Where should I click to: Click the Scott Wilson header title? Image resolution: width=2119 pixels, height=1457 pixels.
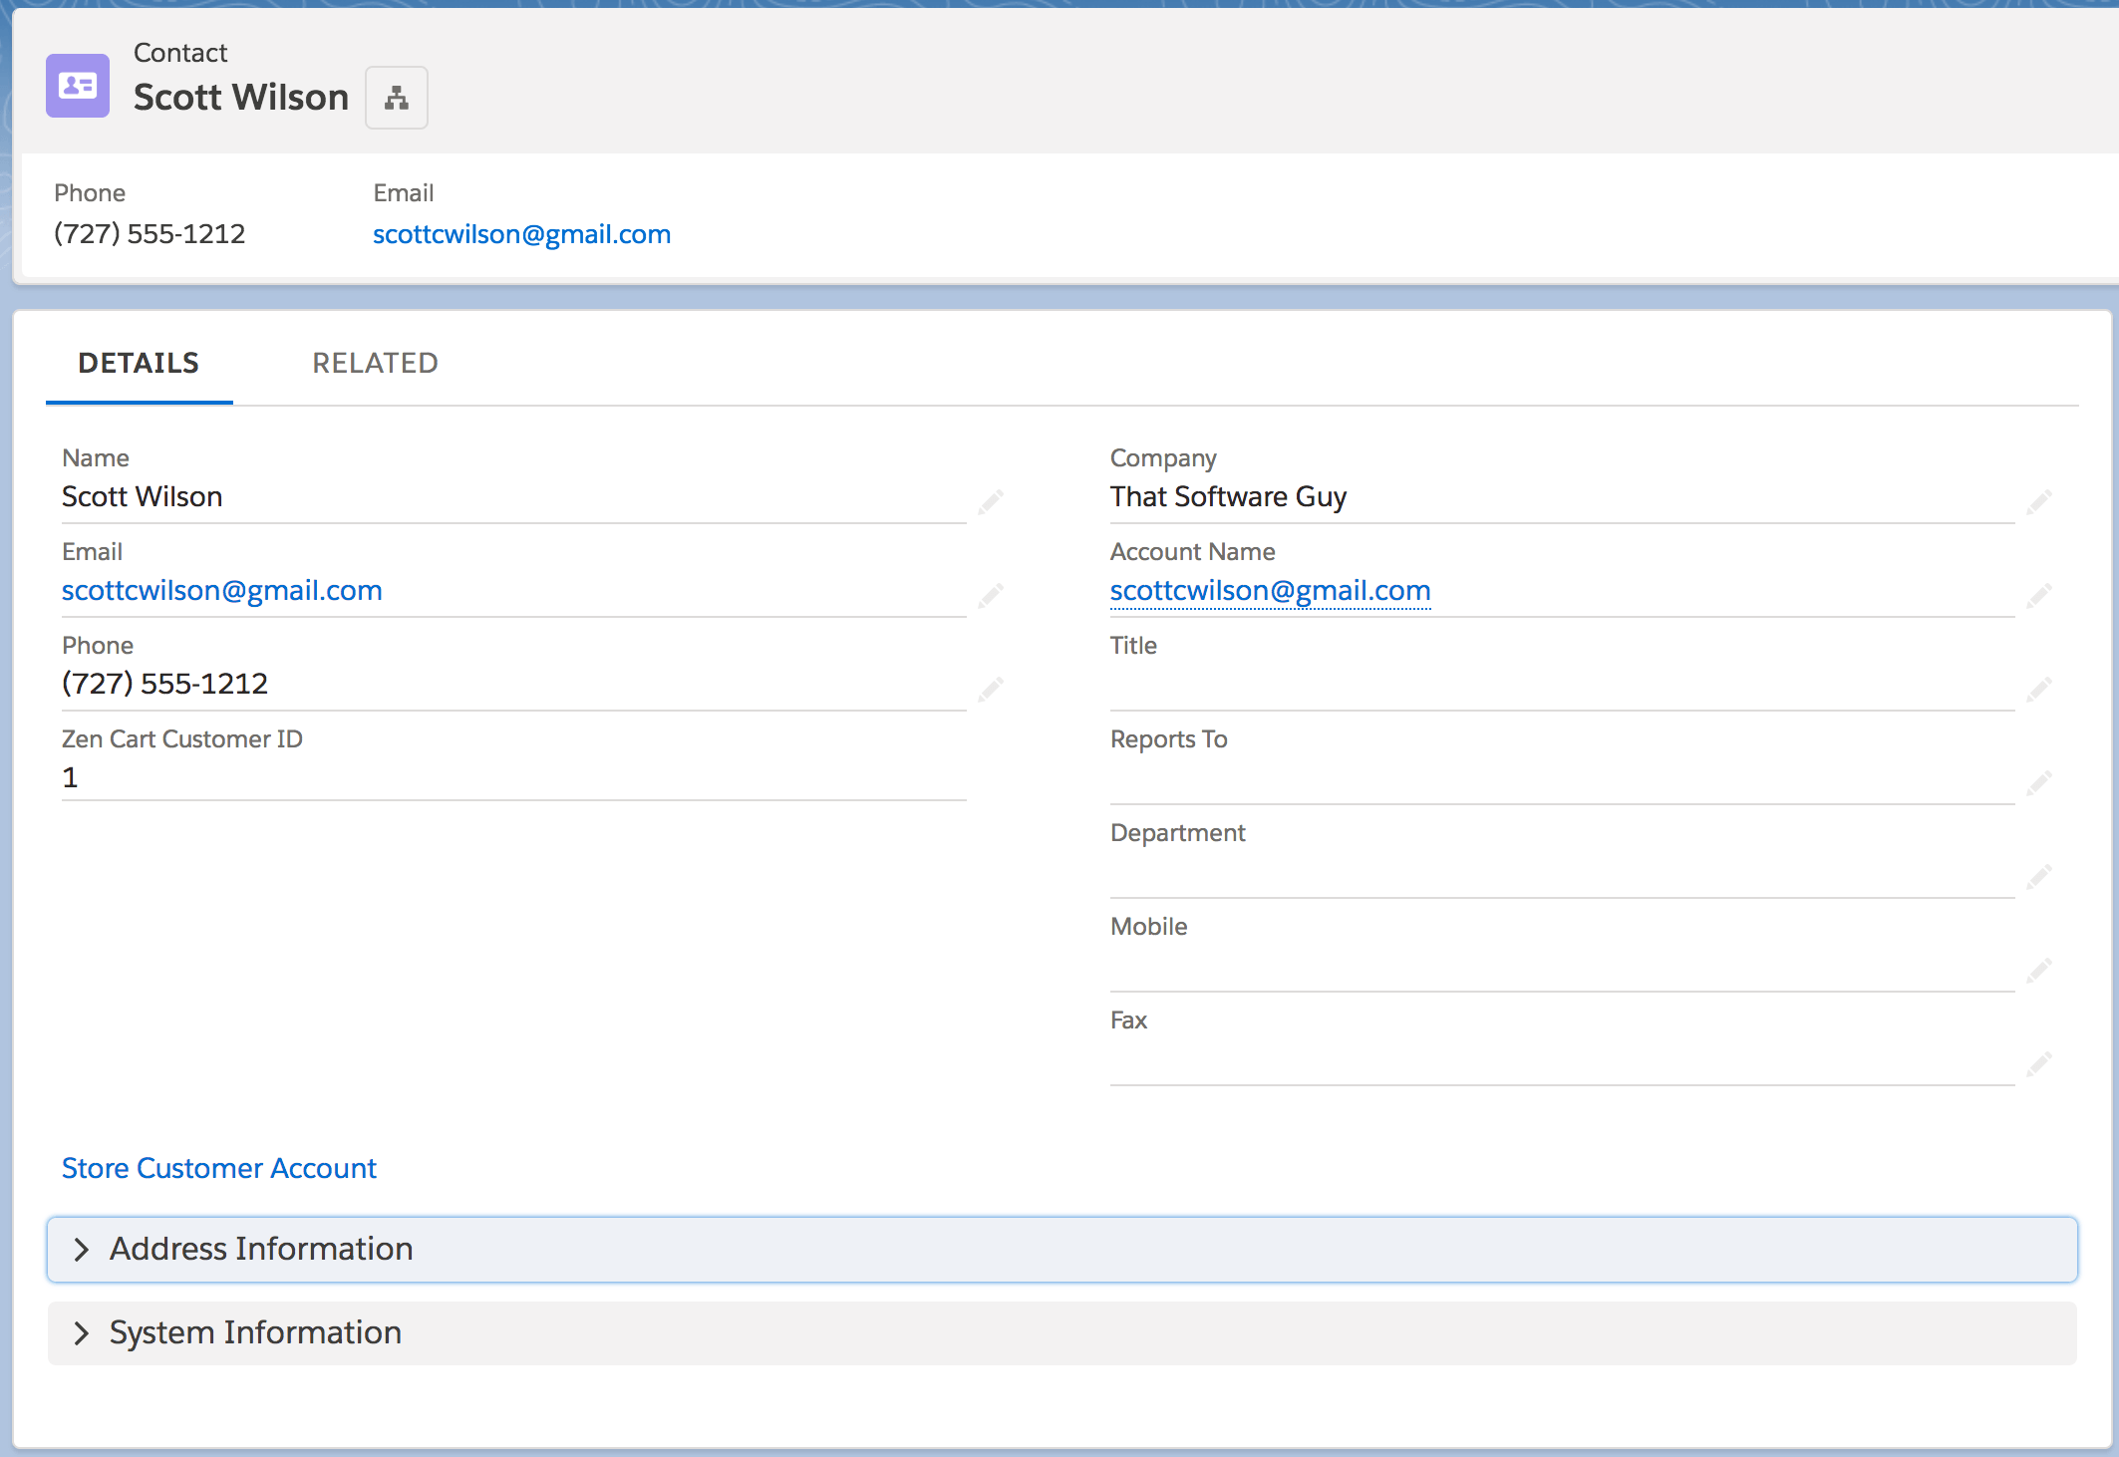(241, 98)
